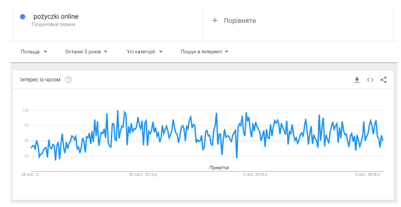
Task: Click the Пошуковий термін subtitle
Action: (x=54, y=24)
